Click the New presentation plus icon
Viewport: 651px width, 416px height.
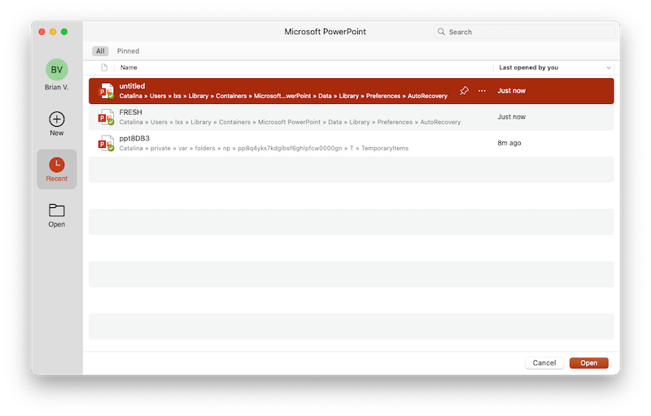click(x=56, y=119)
